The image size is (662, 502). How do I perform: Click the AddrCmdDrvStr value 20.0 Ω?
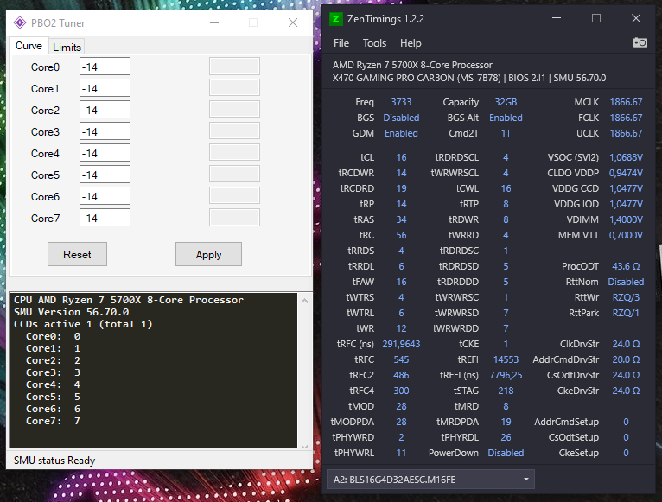click(626, 359)
